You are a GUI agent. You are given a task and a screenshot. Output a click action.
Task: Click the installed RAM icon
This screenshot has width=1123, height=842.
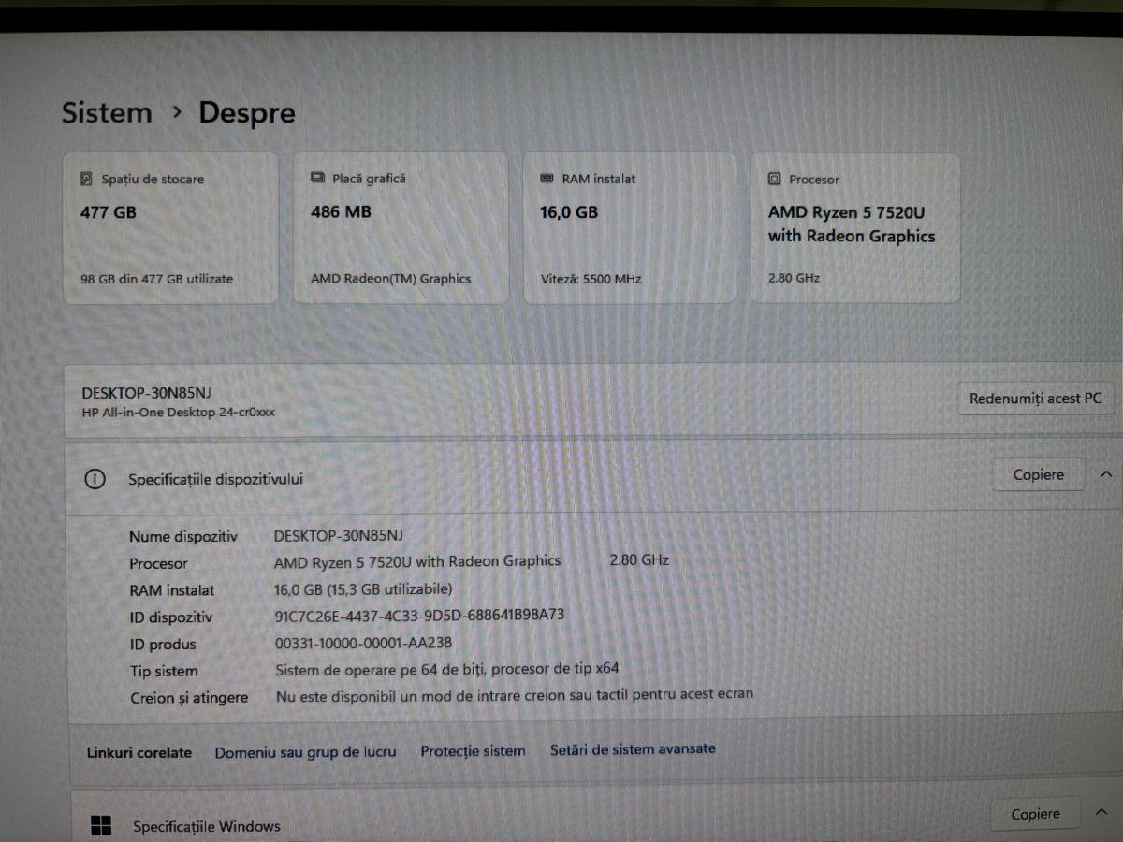(x=547, y=179)
